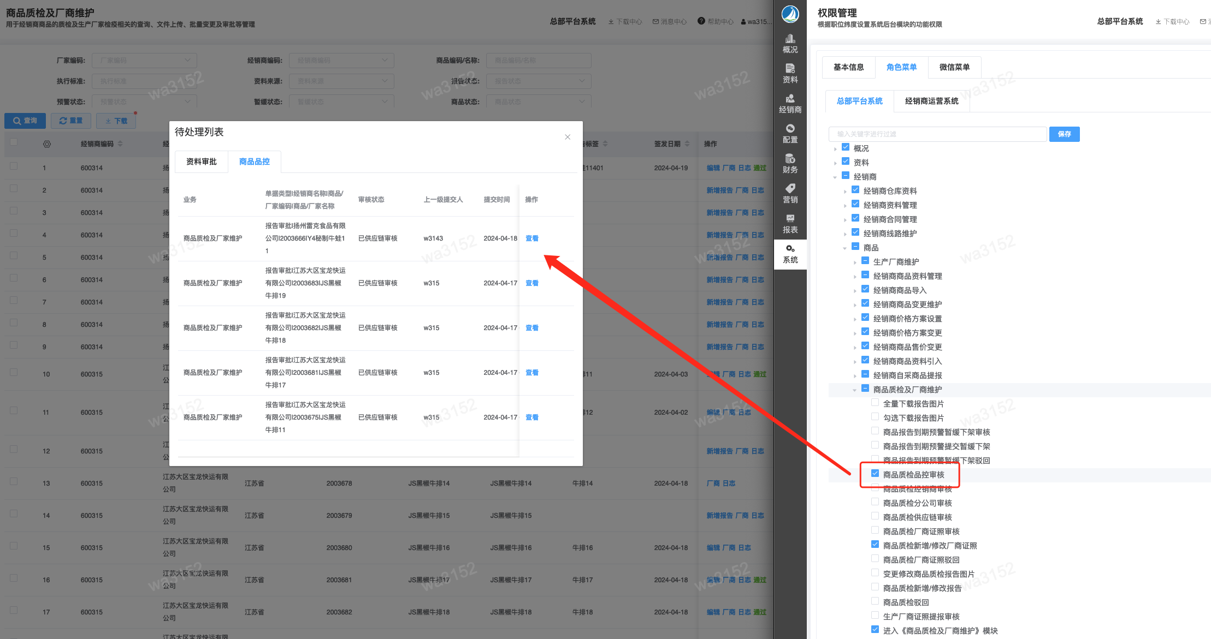Screen dimensions: 1211x639
Task: Collapse the 商品质检及厂商维护 tree node
Action: [854, 390]
